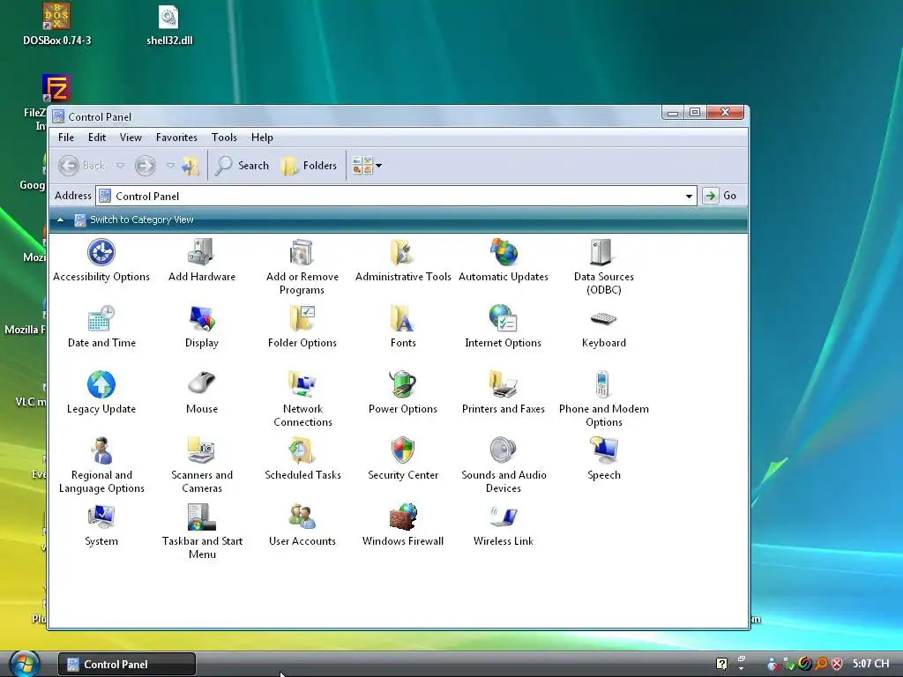Collapse the Switch to Category View panel arrow
The height and width of the screenshot is (677, 903).
click(61, 219)
